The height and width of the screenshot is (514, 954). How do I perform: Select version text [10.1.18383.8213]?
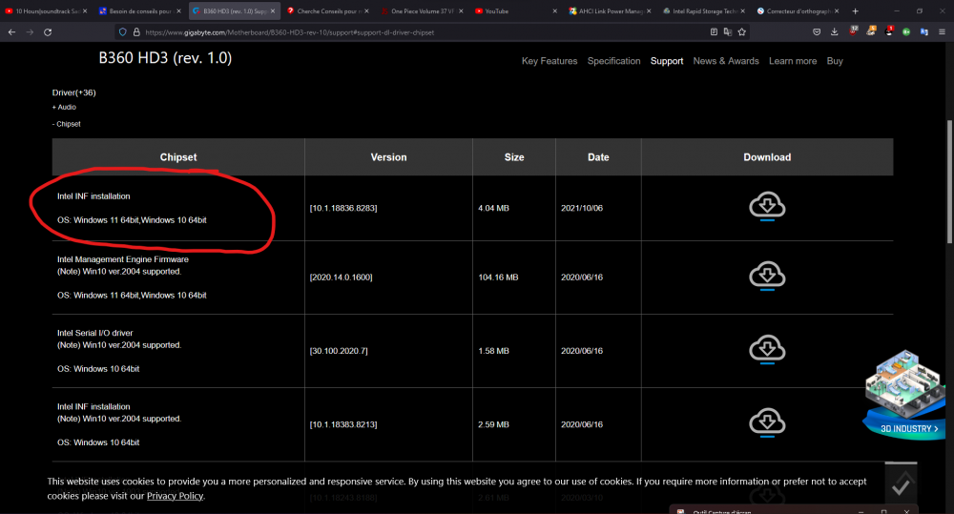(343, 424)
